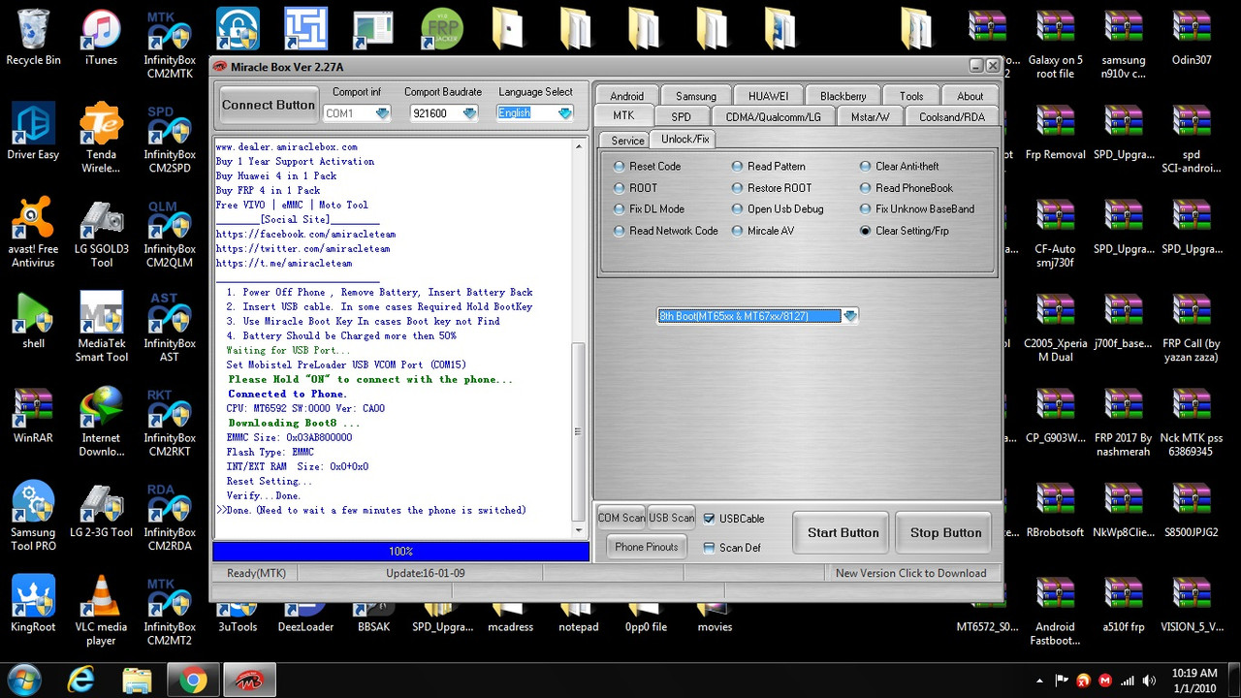Select the InfinityBox AST desktop icon

click(169, 327)
